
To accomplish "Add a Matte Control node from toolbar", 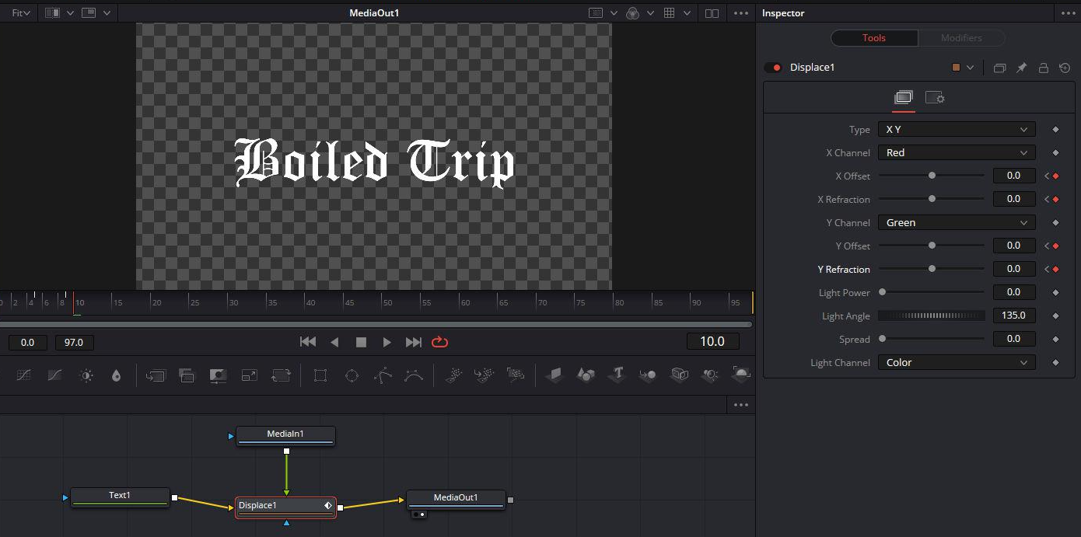I will [218, 375].
